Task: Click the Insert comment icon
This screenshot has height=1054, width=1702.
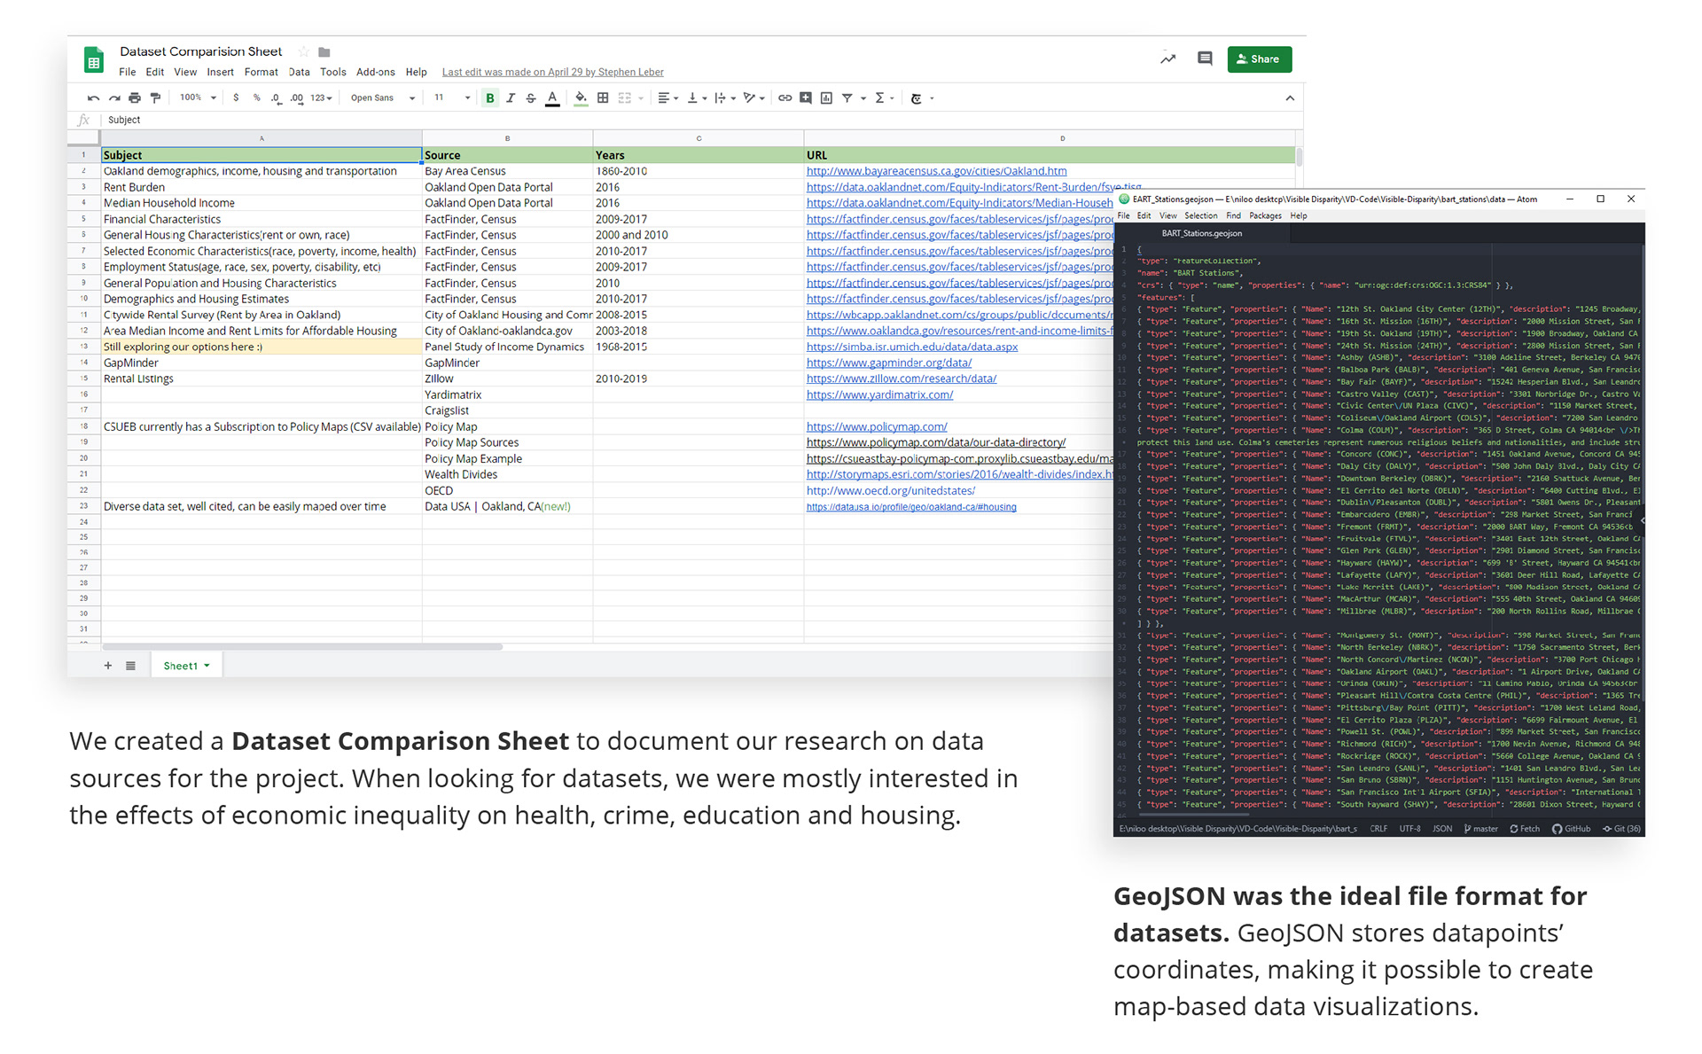Action: click(806, 98)
